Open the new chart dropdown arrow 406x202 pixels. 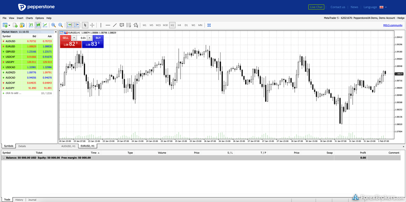pos(9,26)
